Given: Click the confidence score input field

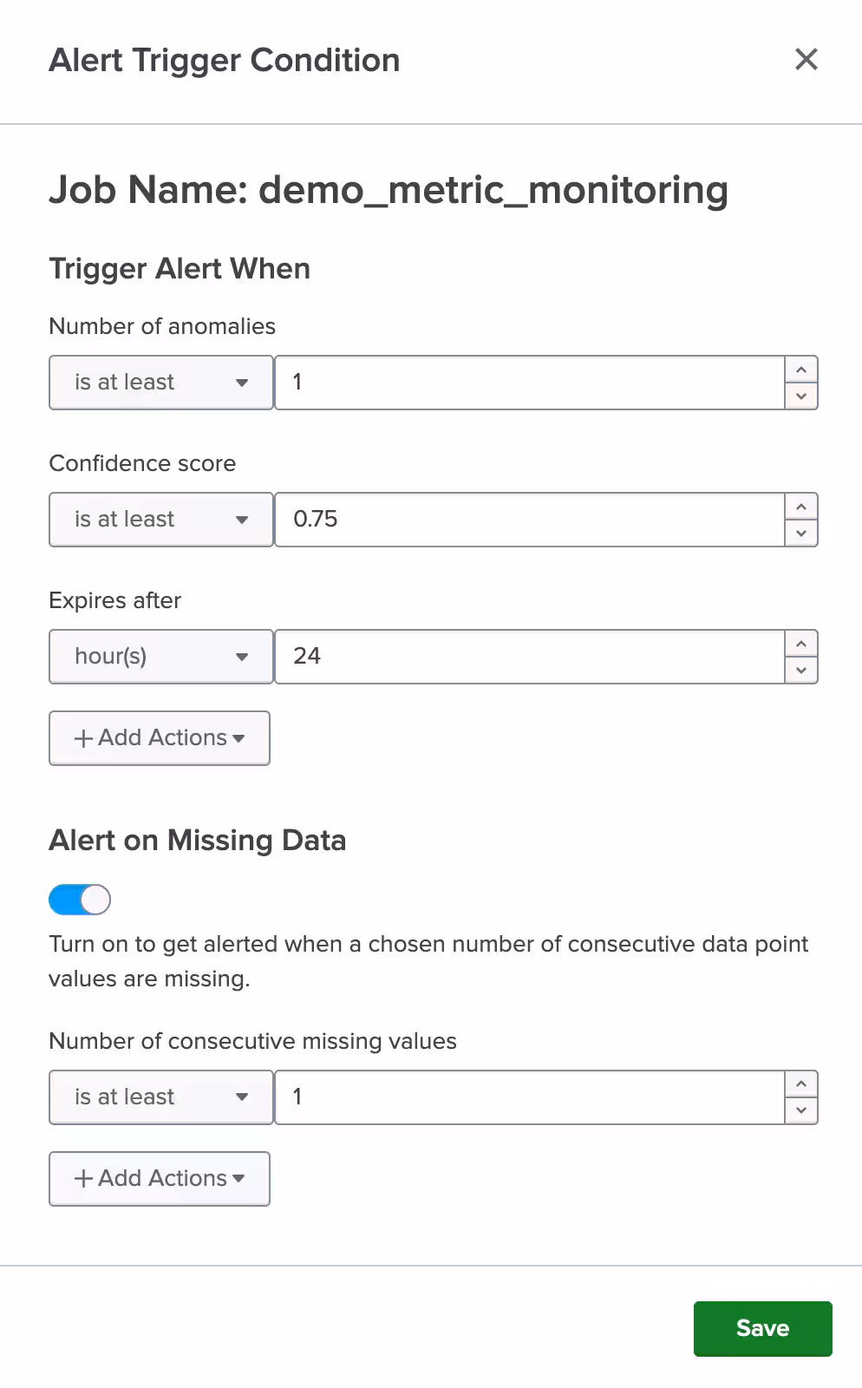Looking at the screenshot, I should click(x=529, y=520).
